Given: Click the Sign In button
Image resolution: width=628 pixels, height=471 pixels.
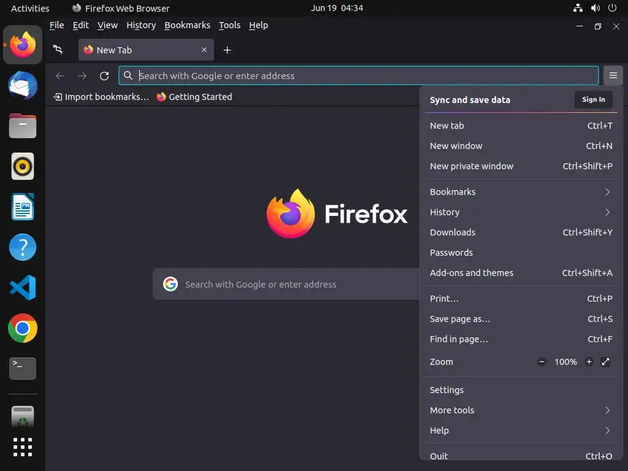Looking at the screenshot, I should point(593,100).
